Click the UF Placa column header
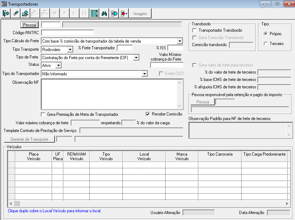The height and width of the screenshot is (220, 295). click(x=58, y=156)
